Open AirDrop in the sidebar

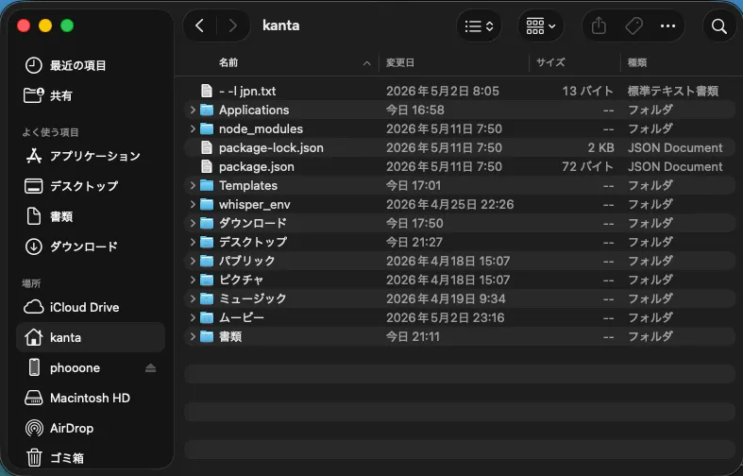point(91,428)
